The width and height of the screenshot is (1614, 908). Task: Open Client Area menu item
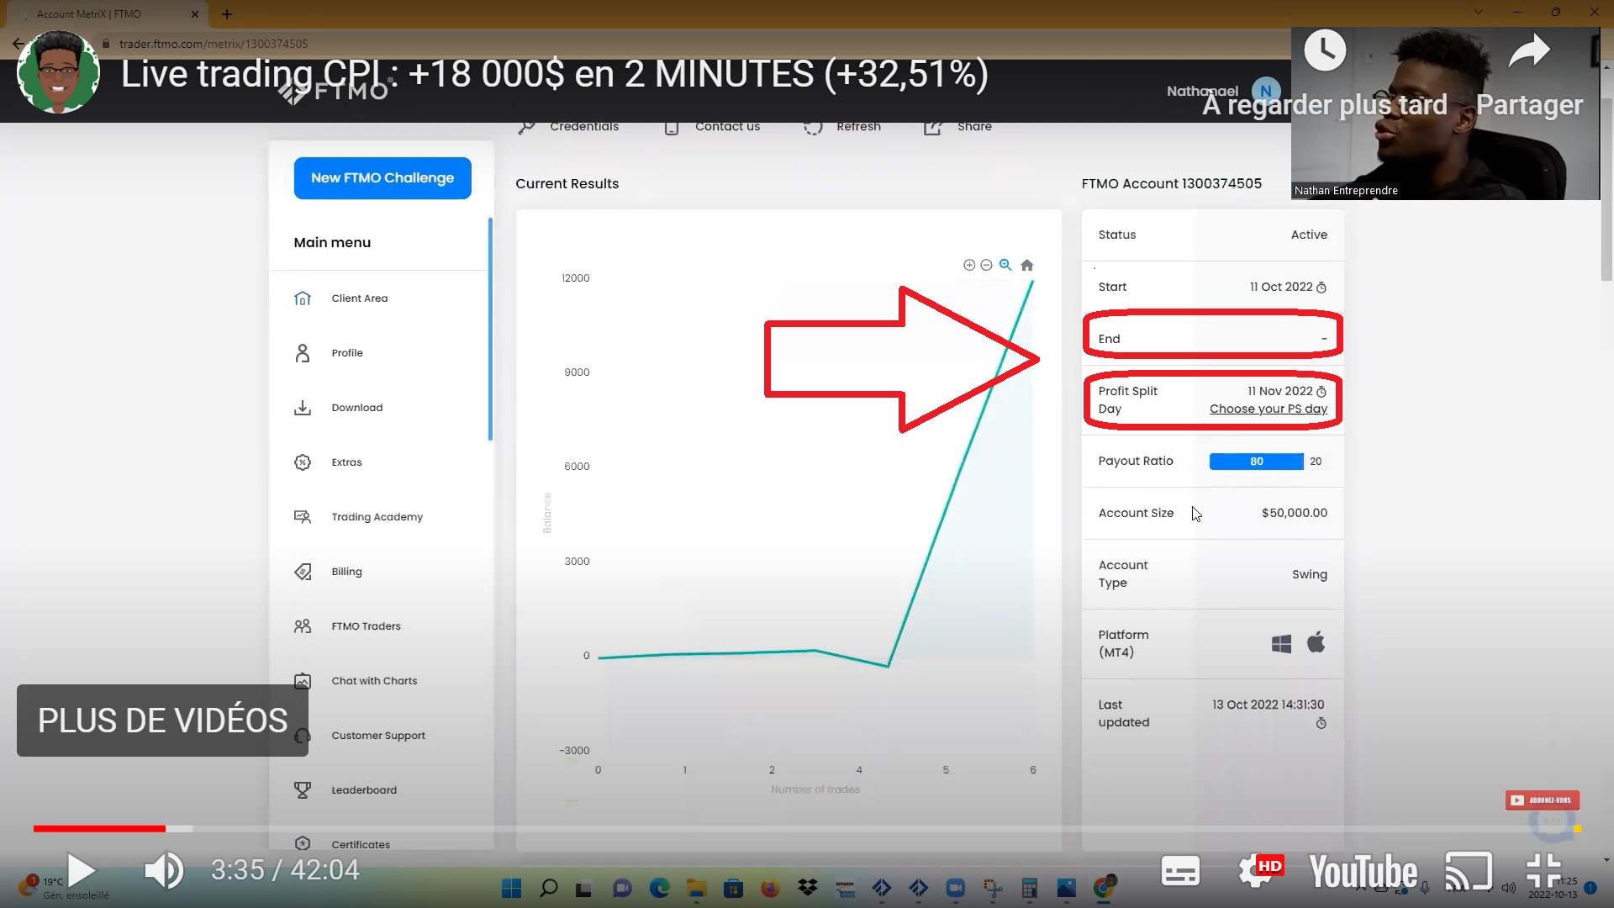[x=359, y=298]
